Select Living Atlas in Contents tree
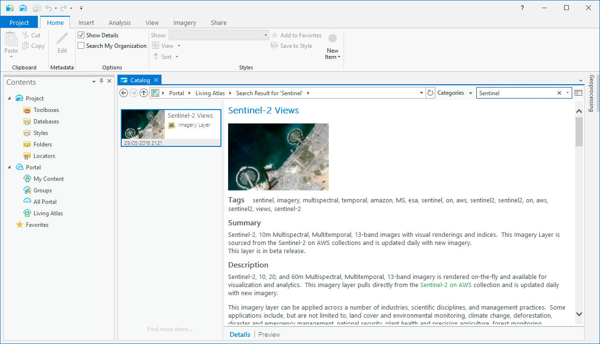The image size is (600, 344). pos(48,213)
